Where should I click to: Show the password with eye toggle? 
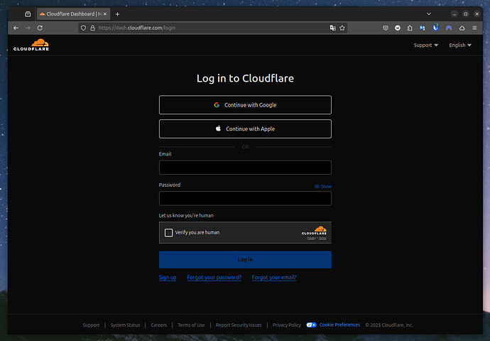323,186
